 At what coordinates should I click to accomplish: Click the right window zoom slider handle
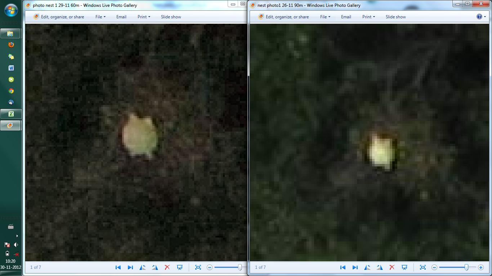tap(466, 267)
